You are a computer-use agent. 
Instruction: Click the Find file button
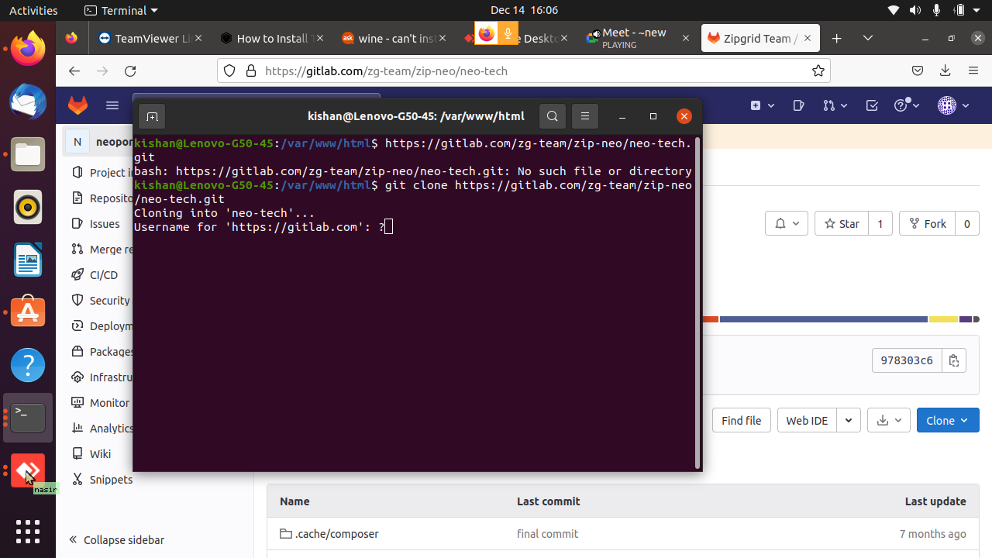pyautogui.click(x=741, y=421)
